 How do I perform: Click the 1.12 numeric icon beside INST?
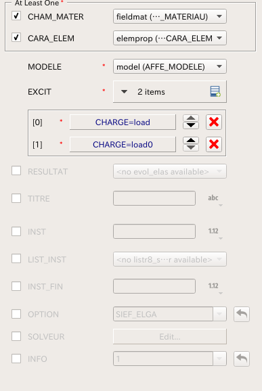(x=213, y=232)
